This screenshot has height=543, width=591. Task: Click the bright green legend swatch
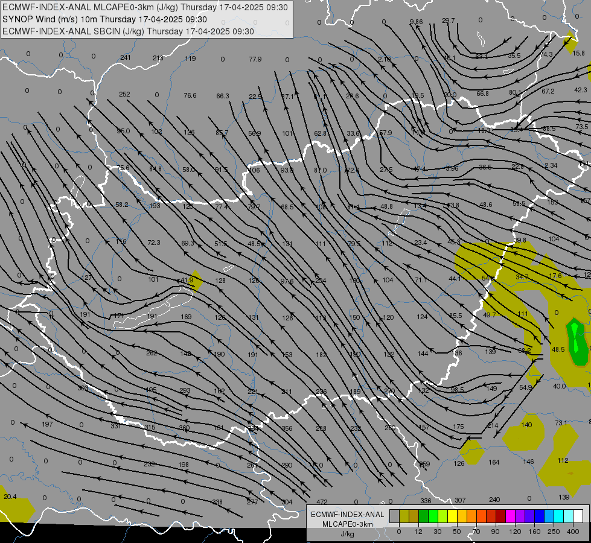pyautogui.click(x=433, y=516)
